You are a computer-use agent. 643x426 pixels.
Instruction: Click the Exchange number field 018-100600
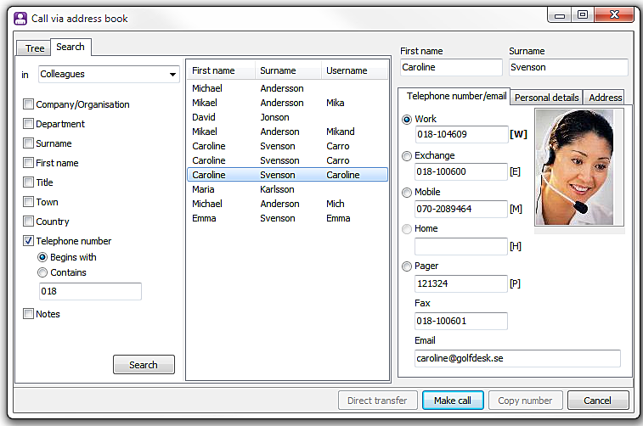(x=461, y=171)
